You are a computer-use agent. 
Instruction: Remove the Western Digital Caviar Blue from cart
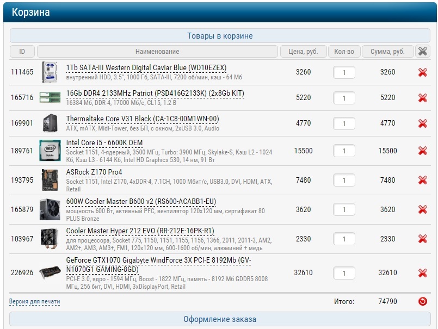pyautogui.click(x=422, y=72)
